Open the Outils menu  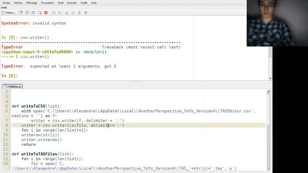click(x=84, y=3)
